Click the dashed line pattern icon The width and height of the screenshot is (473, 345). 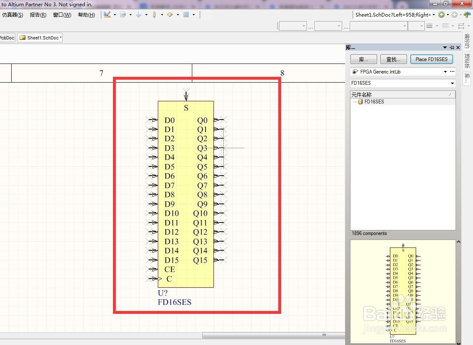(x=445, y=26)
